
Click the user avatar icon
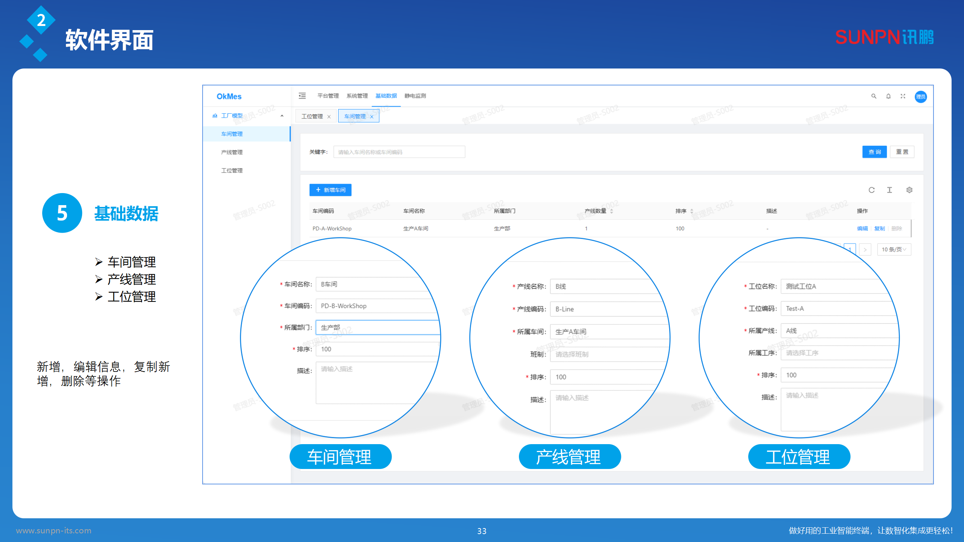click(x=921, y=96)
